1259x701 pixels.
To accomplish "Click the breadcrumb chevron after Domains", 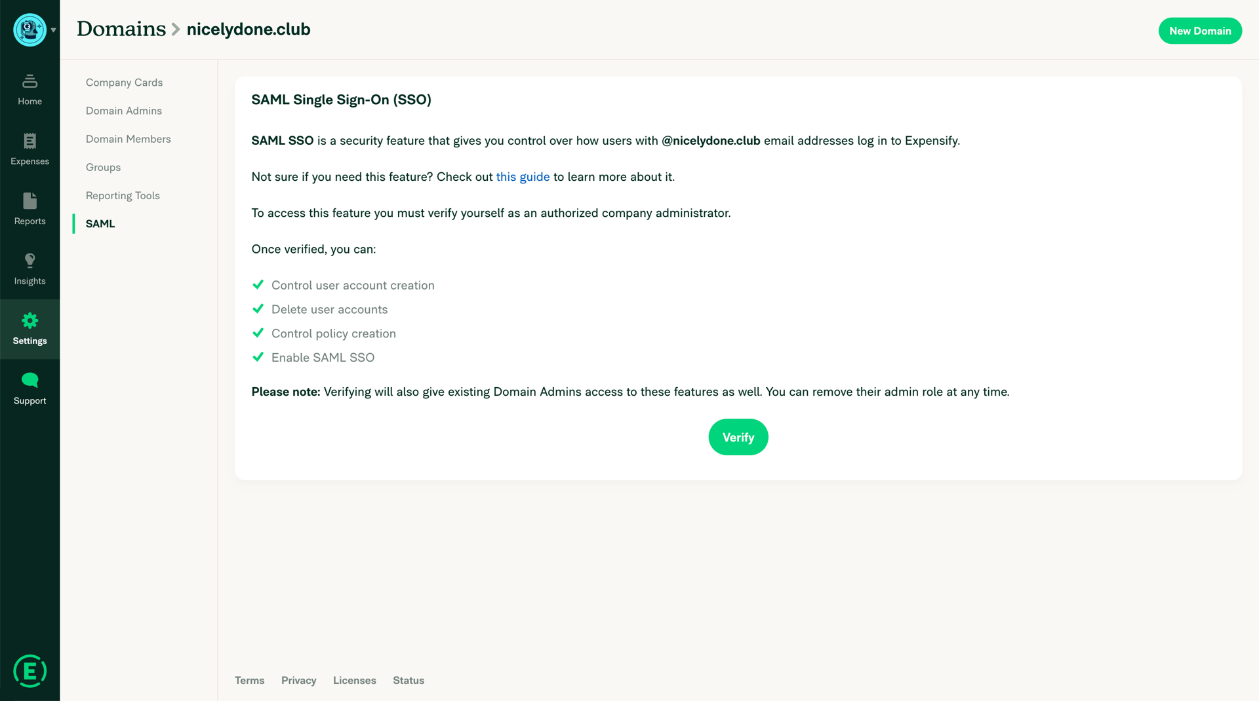I will (174, 29).
